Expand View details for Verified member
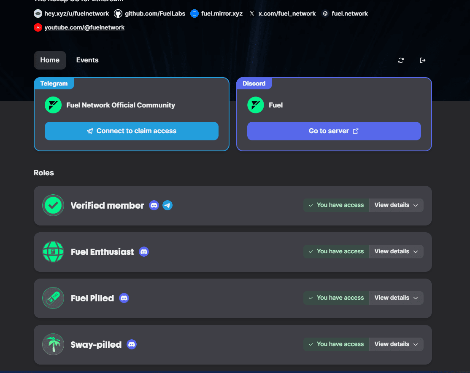 396,205
